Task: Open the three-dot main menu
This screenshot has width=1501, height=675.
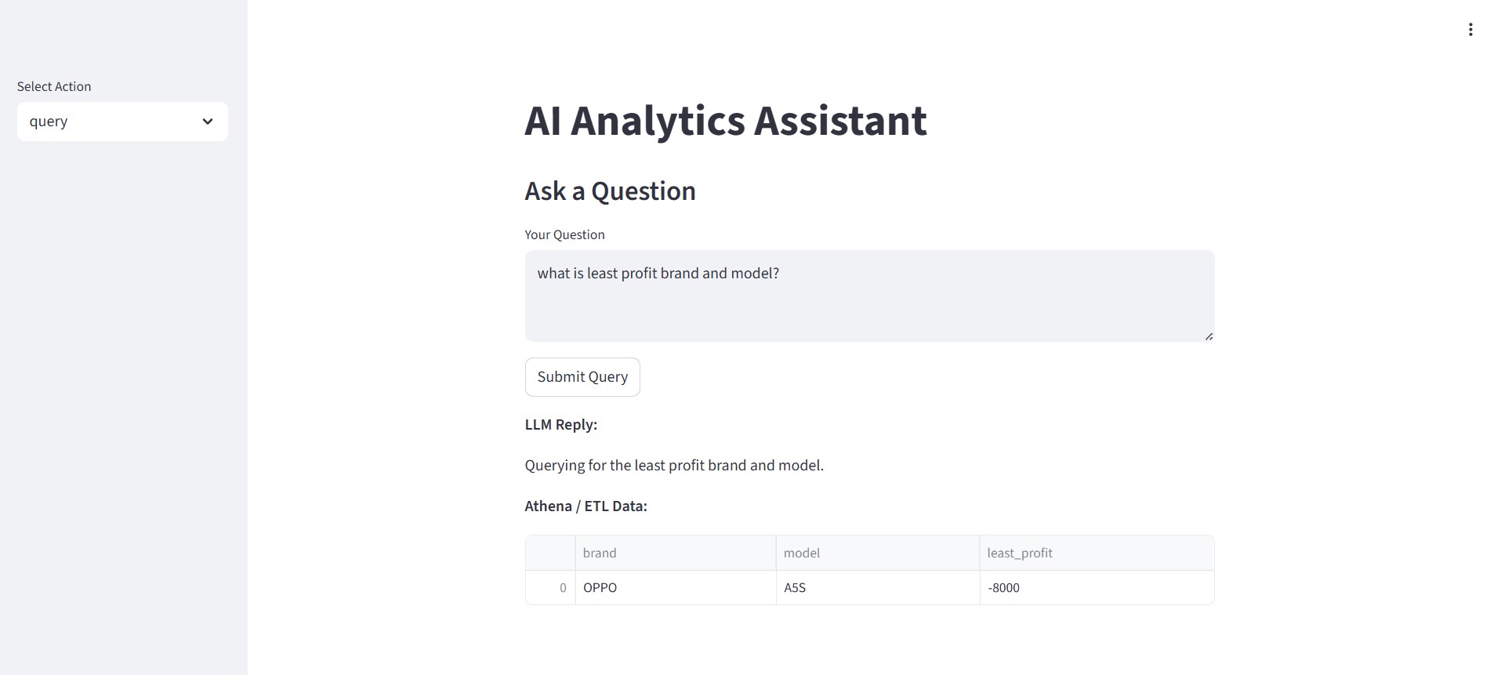Action: tap(1470, 30)
